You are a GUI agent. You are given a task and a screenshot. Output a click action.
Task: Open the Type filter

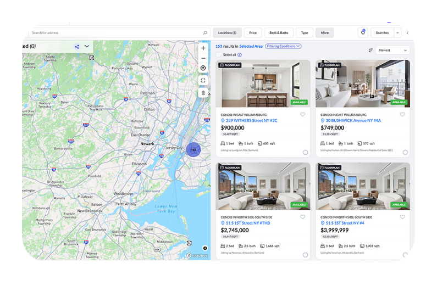pyautogui.click(x=305, y=32)
